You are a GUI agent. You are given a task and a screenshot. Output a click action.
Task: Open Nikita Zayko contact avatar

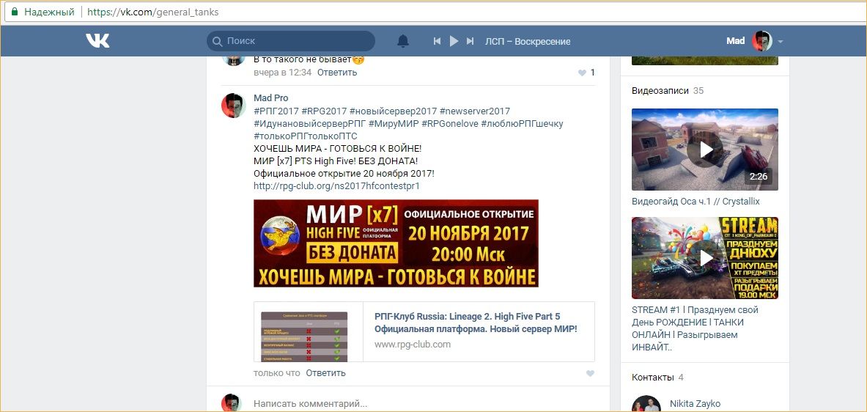click(x=646, y=404)
